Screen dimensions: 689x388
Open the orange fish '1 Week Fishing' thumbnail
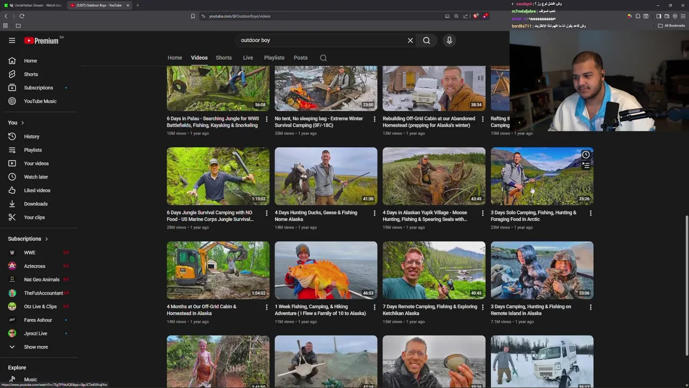point(326,270)
